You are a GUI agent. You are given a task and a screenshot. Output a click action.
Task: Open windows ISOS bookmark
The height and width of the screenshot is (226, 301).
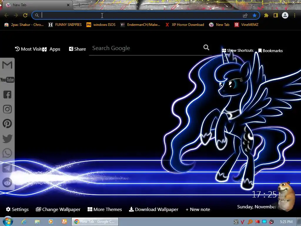pos(101,25)
